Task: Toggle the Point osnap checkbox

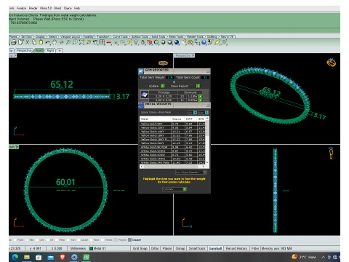Action: (x=15, y=240)
